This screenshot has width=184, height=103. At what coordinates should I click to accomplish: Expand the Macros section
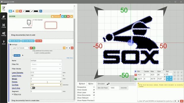coord(16,94)
